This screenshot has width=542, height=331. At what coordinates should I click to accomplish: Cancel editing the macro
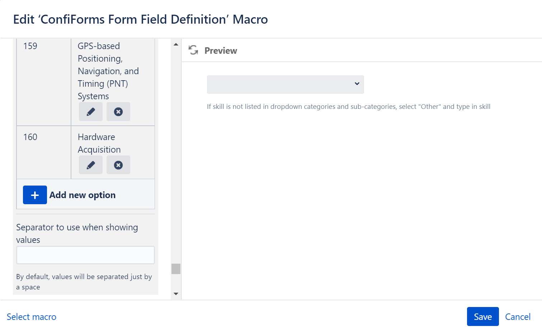pos(518,317)
